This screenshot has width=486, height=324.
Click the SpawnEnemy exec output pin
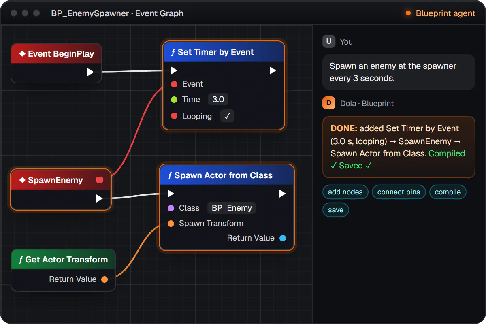99,198
